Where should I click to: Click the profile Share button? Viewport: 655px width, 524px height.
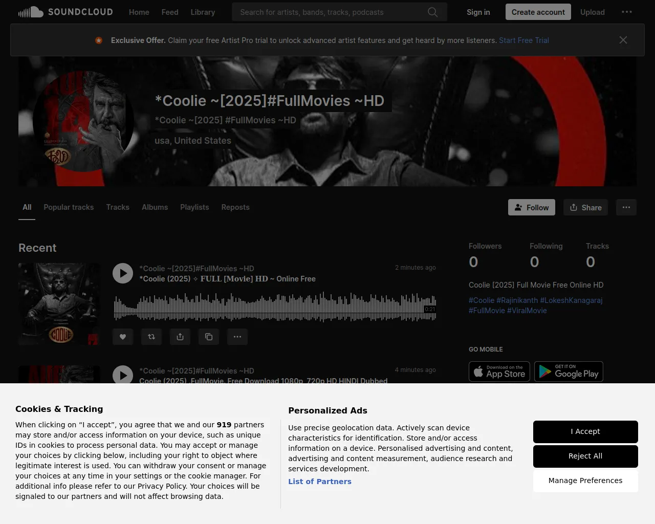point(585,207)
